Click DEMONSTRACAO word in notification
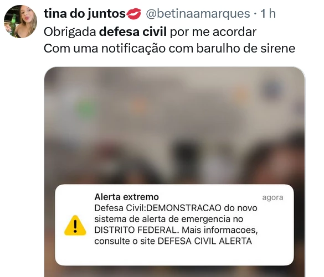This screenshot has width=324, height=277. click(184, 208)
